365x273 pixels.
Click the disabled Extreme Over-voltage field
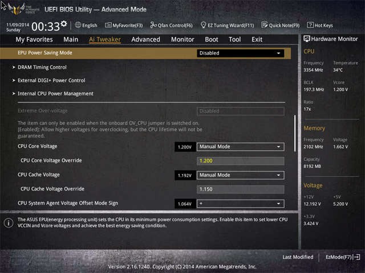click(x=241, y=111)
